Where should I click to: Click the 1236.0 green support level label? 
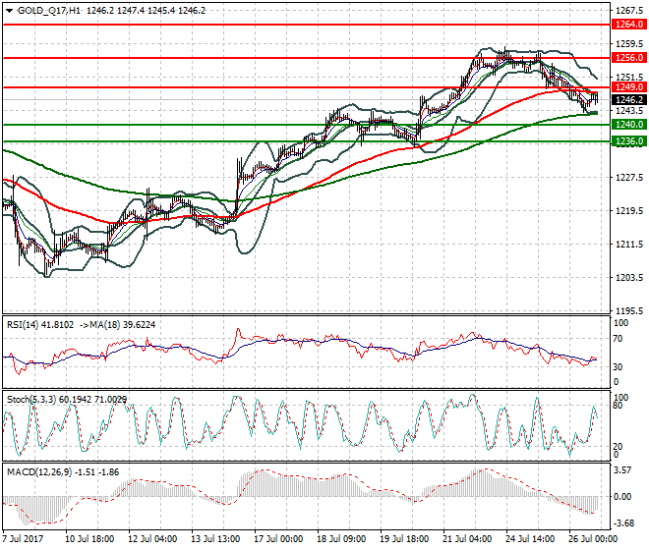point(629,141)
